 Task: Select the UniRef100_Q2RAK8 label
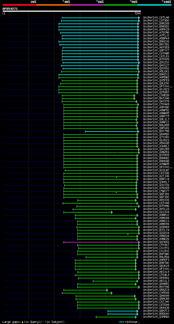(156, 227)
